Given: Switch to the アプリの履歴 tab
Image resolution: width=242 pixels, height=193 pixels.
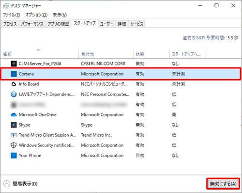Looking at the screenshot, I should coord(58,24).
